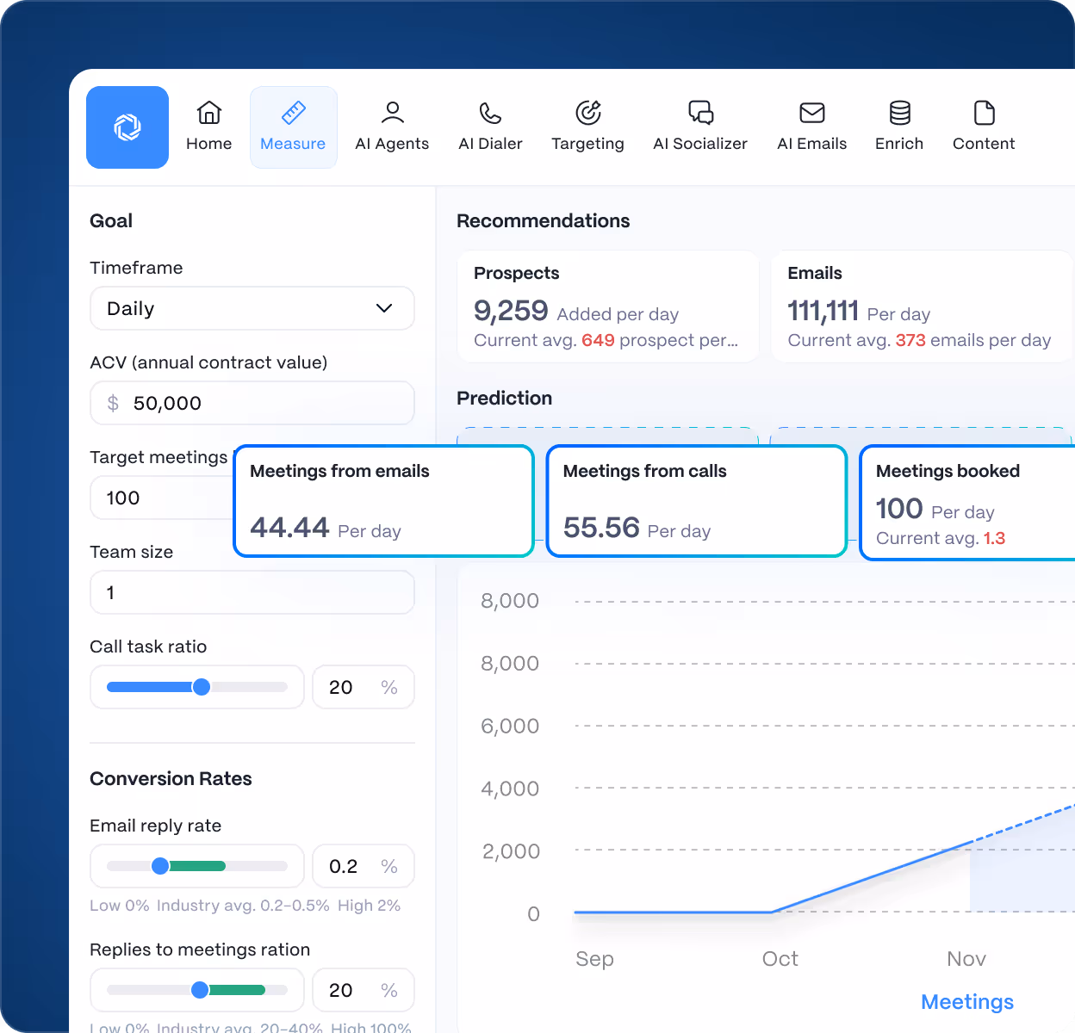Click the Meetings legend link below the chart
This screenshot has width=1075, height=1033.
[966, 1001]
